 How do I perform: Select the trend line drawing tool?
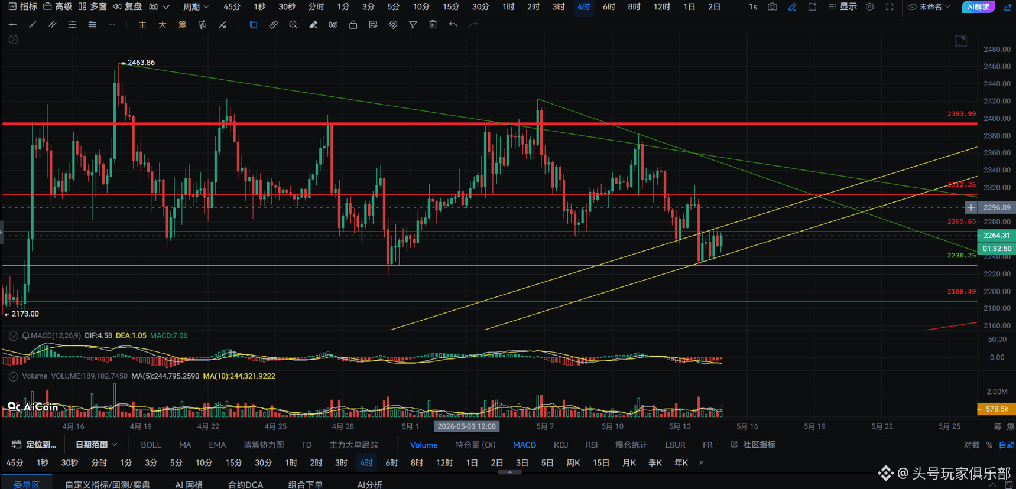pos(33,25)
